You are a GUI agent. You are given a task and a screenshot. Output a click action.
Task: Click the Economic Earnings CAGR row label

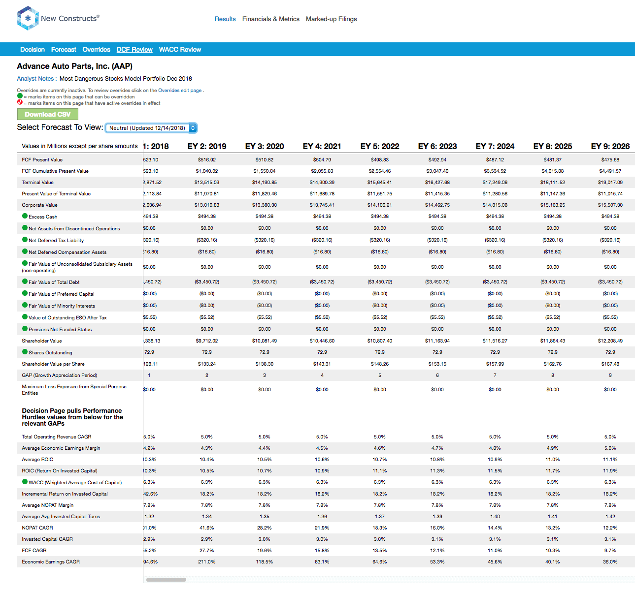coord(51,562)
